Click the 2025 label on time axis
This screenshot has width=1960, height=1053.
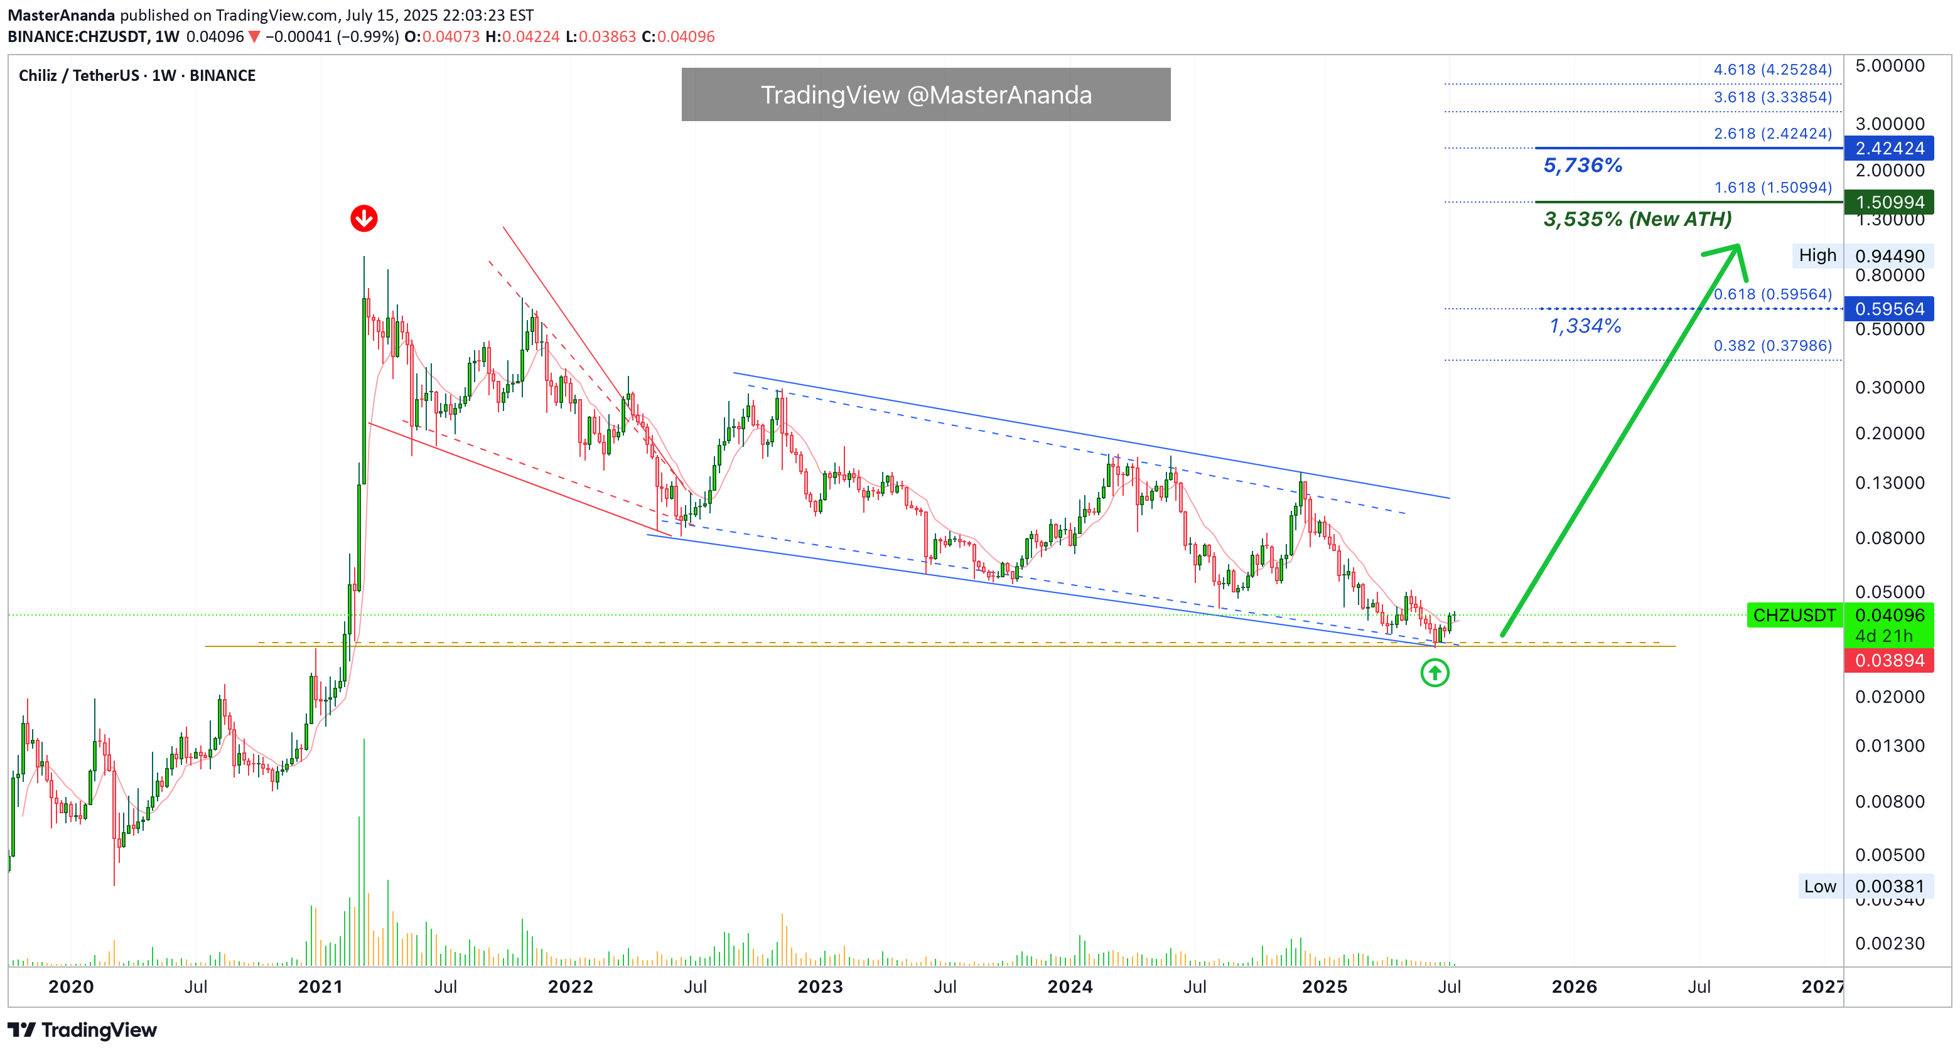1324,986
